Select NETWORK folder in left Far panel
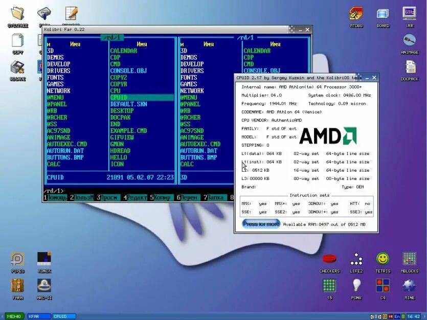The image size is (427, 320). 58,91
